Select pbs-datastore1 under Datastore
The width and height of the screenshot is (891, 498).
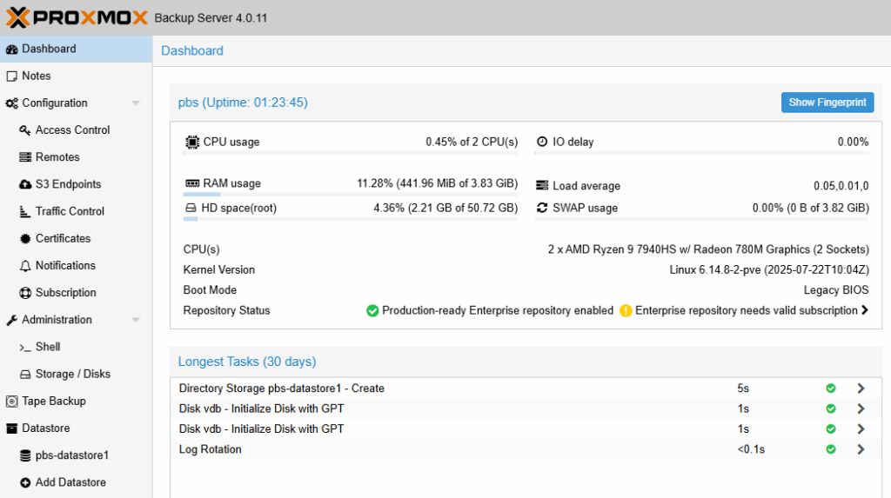71,455
